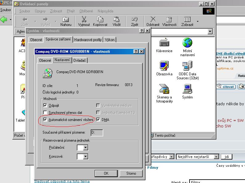Enable Synchronní přenos dat checkbox
Image resolution: width=245 pixels, height=183 pixels.
[x=45, y=112]
